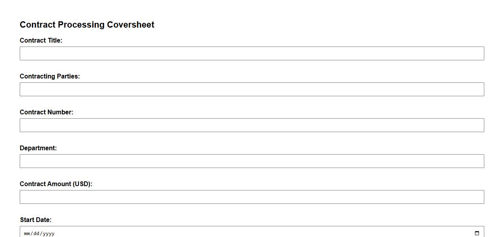Image resolution: width=504 pixels, height=237 pixels.
Task: Click the word "Number" in the third label
Action: click(60, 112)
